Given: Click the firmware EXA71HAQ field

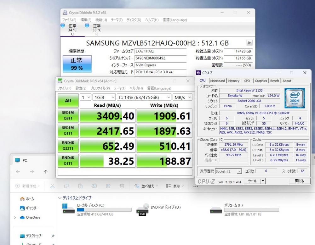Looking at the screenshot, I should [161, 51].
